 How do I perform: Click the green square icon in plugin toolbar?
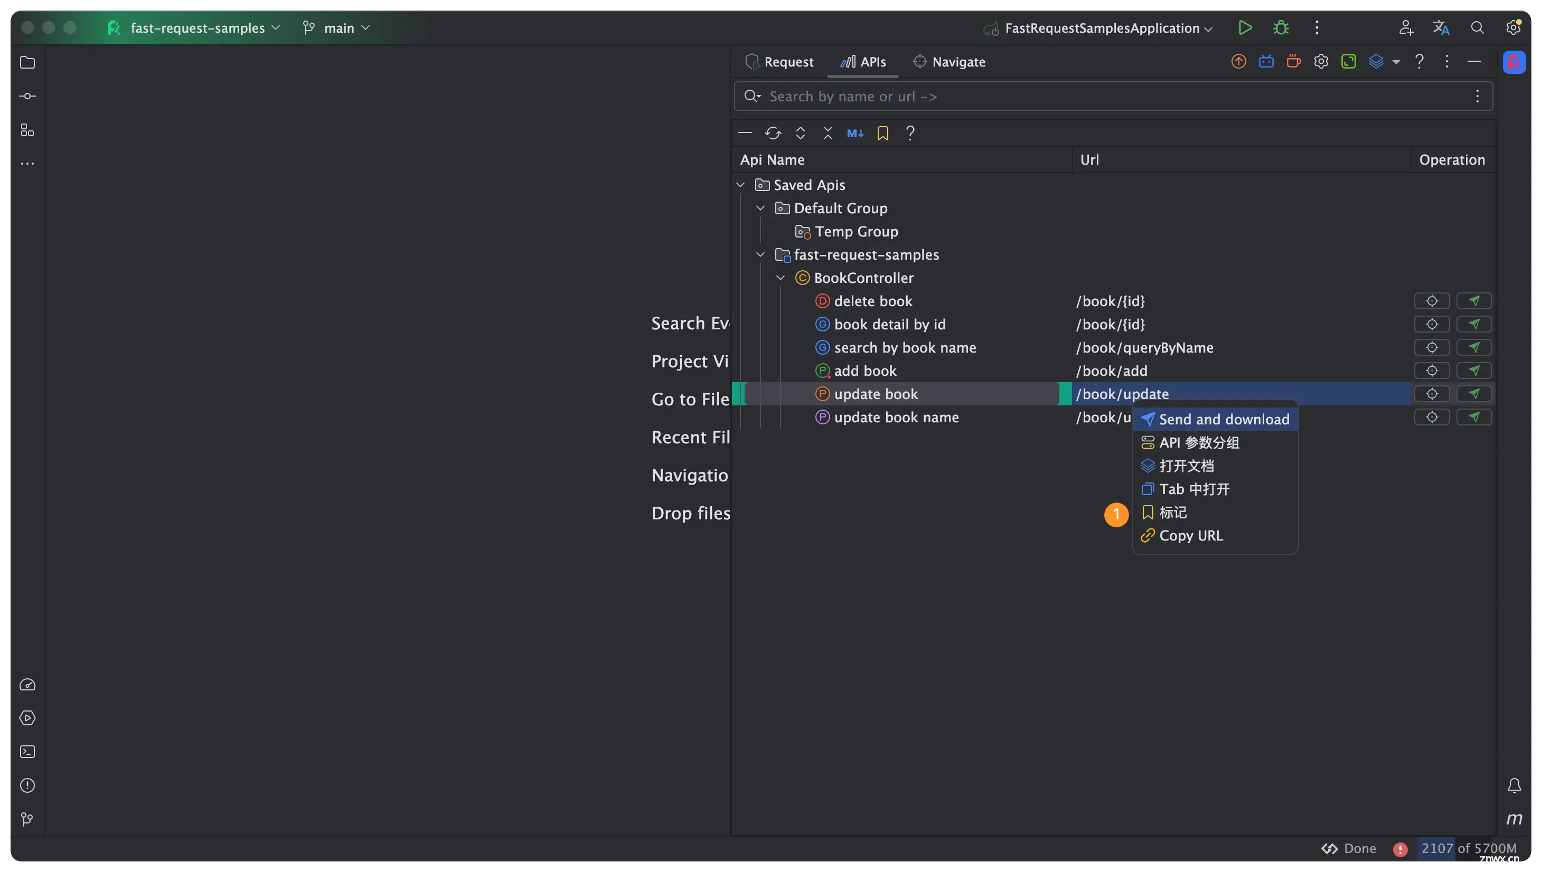(x=1348, y=61)
